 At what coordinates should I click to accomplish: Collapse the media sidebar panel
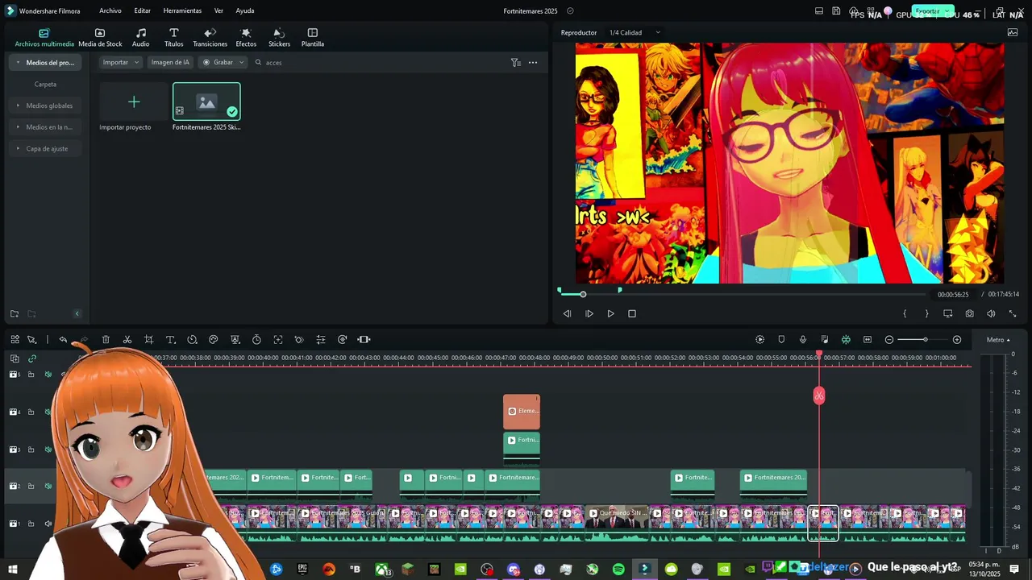(77, 313)
